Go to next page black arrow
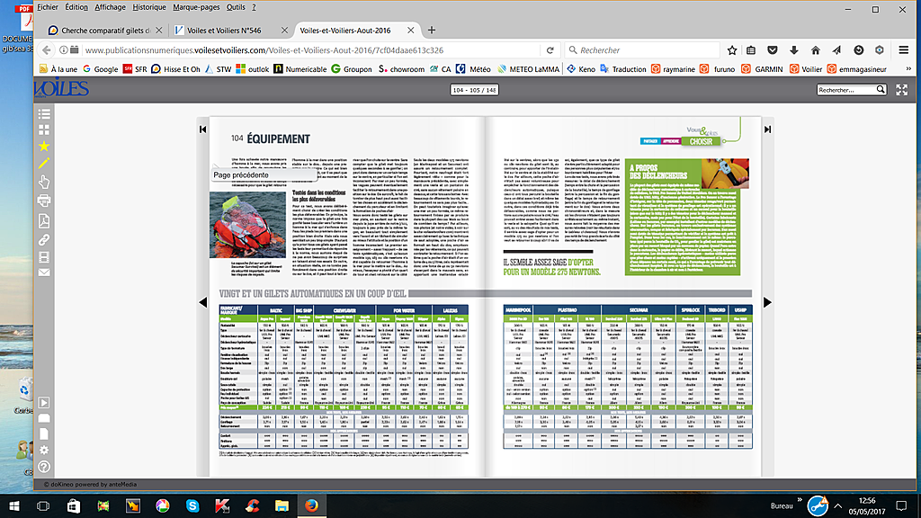The height and width of the screenshot is (518, 921). pos(768,302)
